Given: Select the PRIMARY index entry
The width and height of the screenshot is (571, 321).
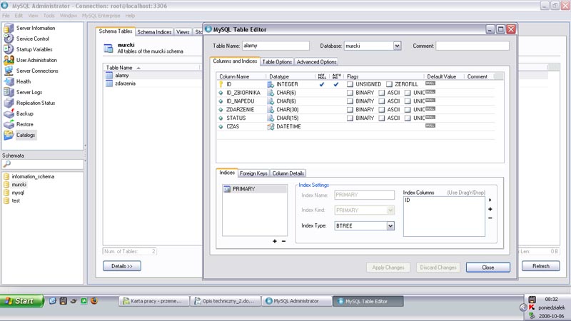Looking at the screenshot, I should [x=254, y=189].
